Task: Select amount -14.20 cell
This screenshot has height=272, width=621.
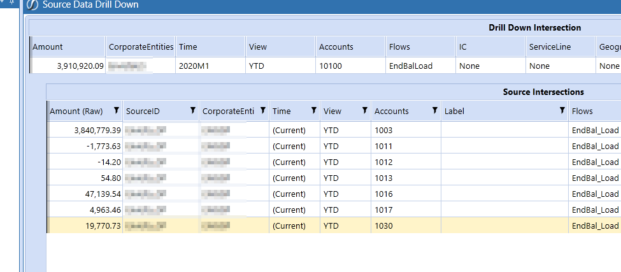Action: (85, 162)
